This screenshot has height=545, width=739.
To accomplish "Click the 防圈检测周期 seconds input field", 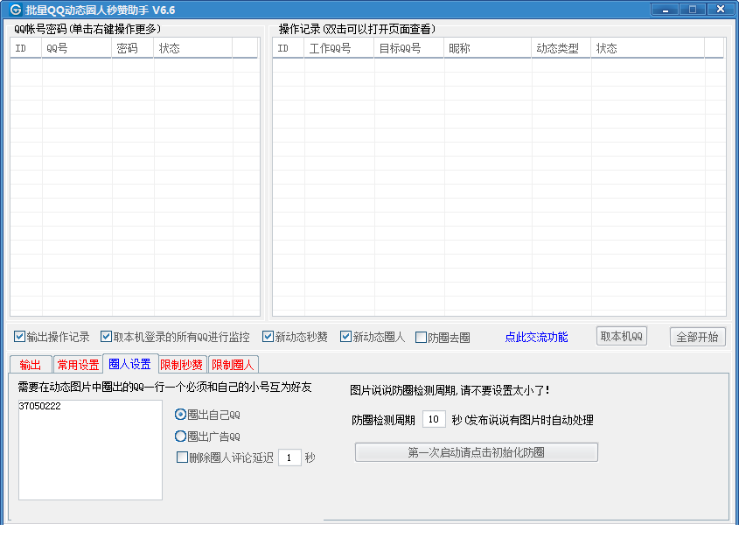I will [434, 419].
